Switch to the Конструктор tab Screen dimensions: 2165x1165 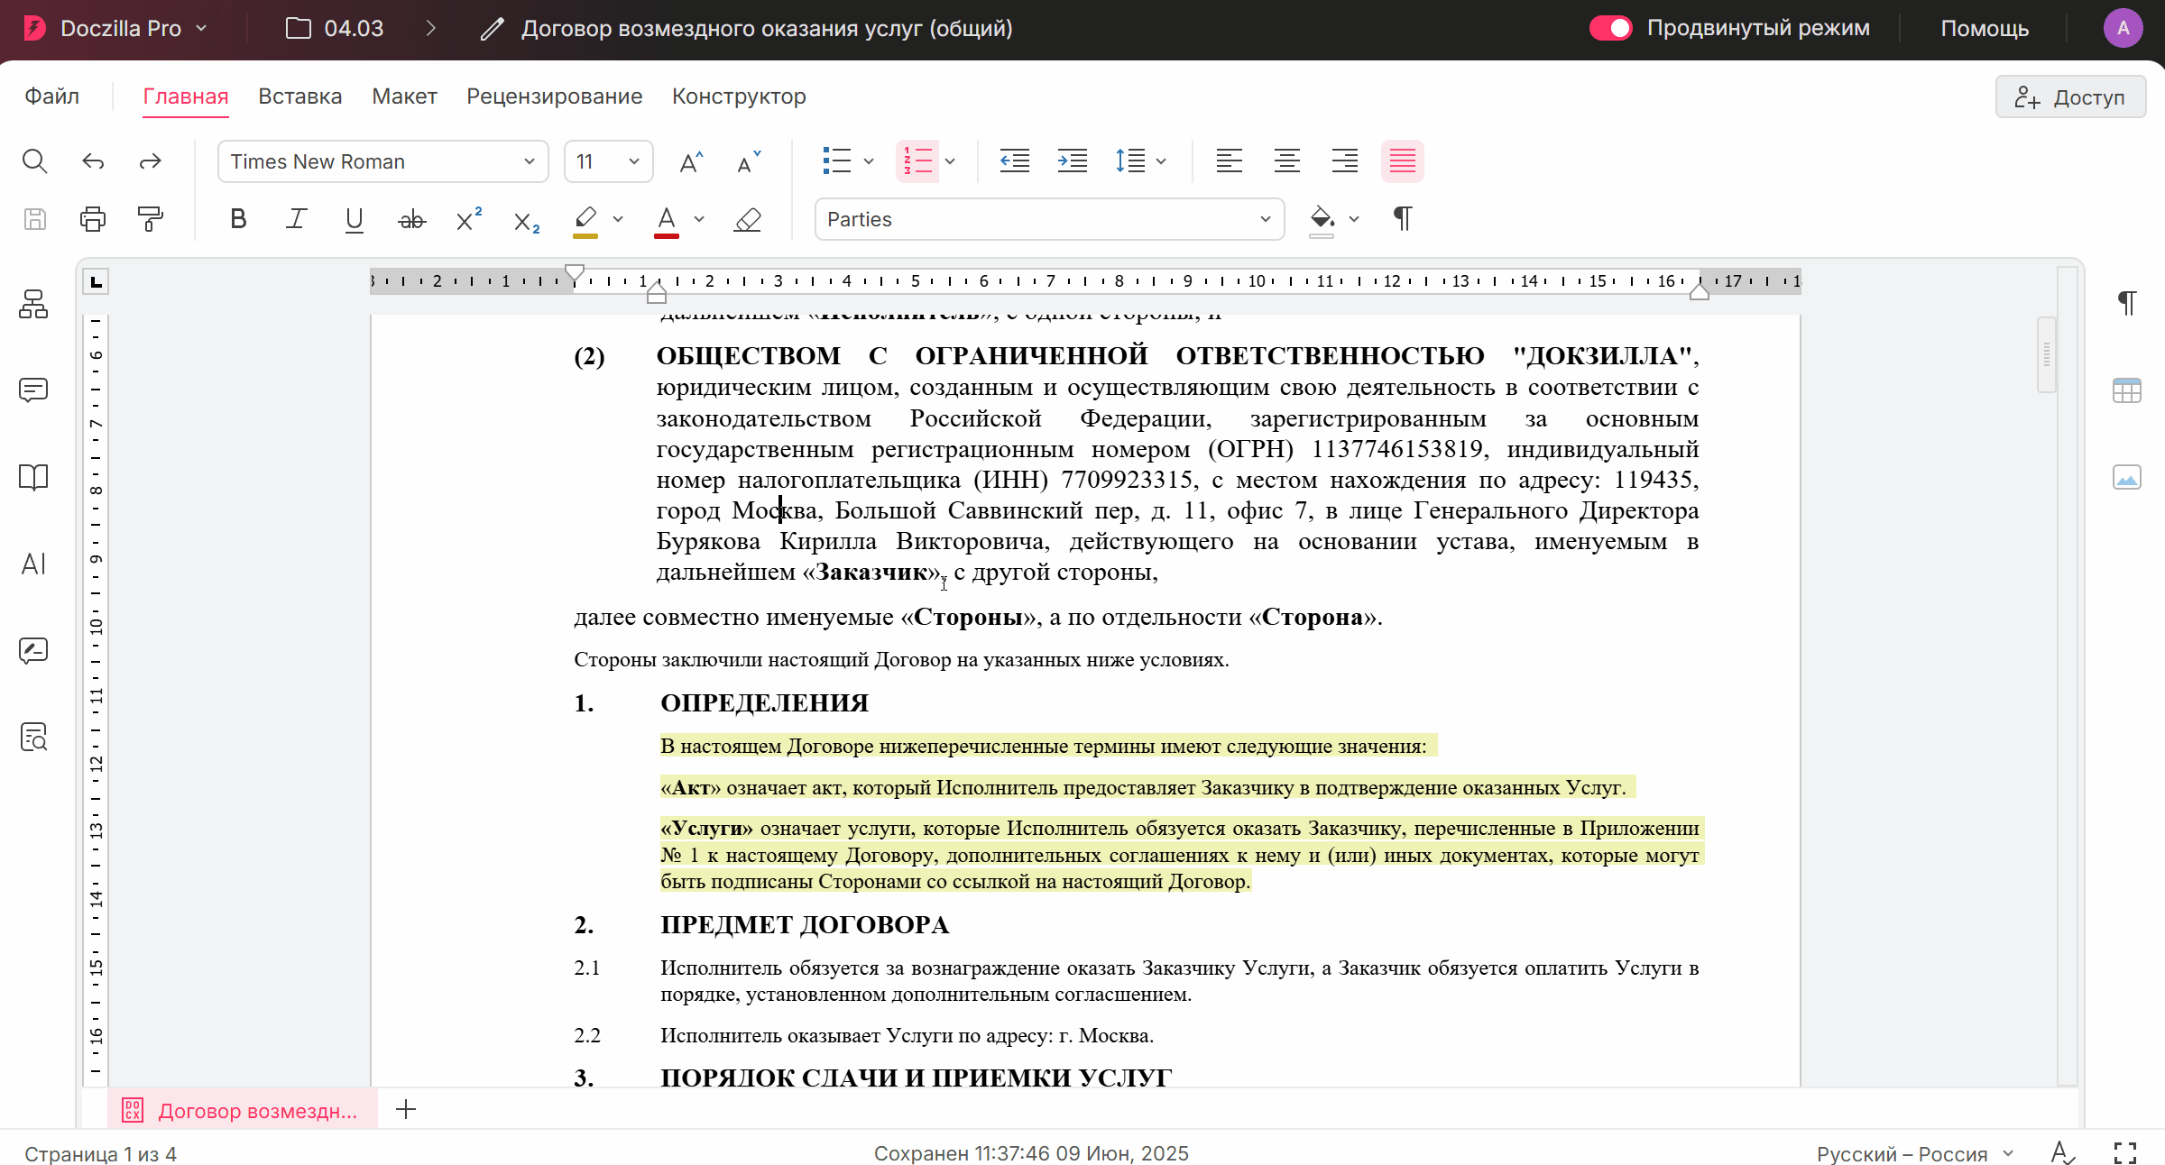(x=739, y=96)
